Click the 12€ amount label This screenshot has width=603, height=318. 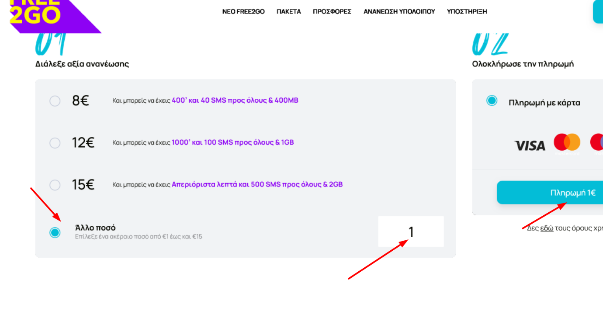[83, 142]
